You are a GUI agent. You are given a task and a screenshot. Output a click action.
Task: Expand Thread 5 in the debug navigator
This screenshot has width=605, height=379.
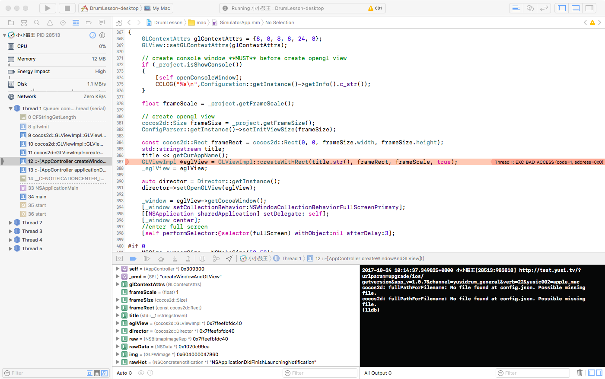click(x=11, y=248)
